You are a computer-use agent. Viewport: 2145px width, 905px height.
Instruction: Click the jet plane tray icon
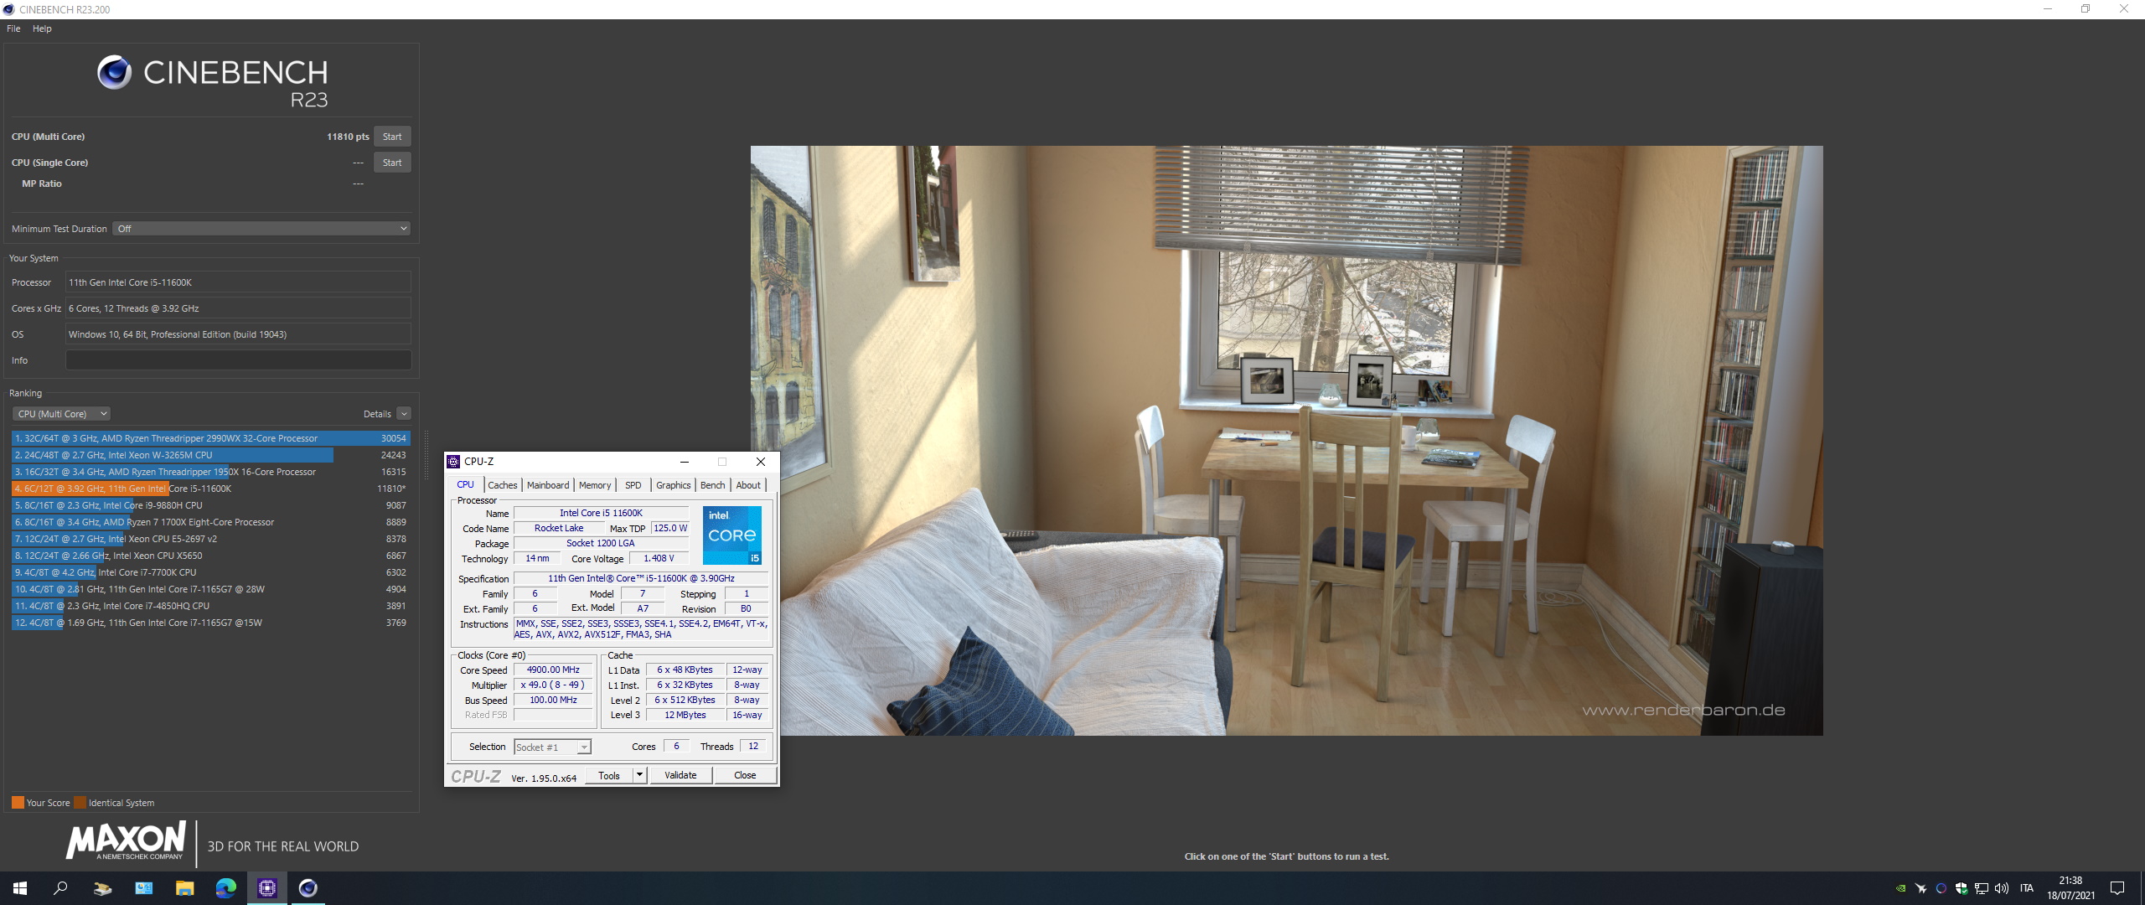[1921, 888]
